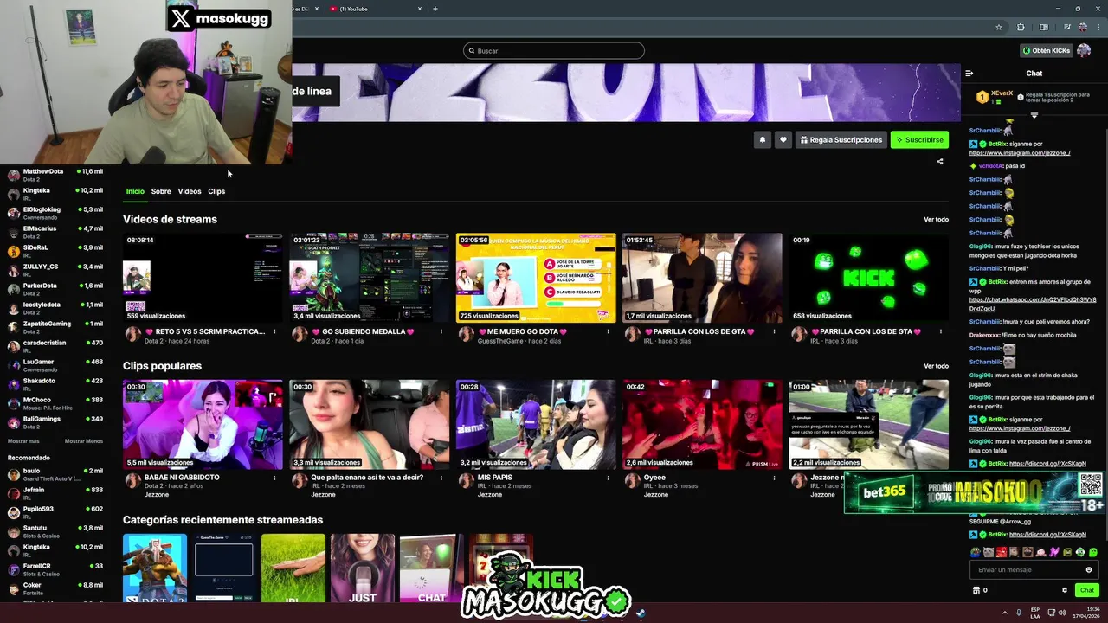The width and height of the screenshot is (1108, 623).
Task: Open recommended channel Santutu
Action: click(x=54, y=531)
